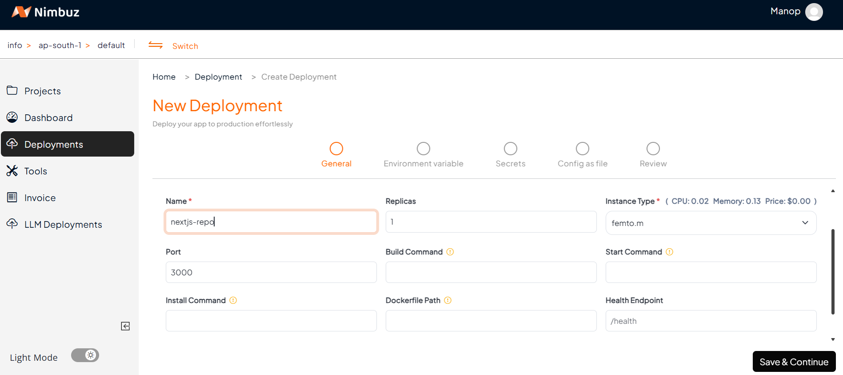Toggle the Light Mode switch
The width and height of the screenshot is (843, 375).
[85, 355]
